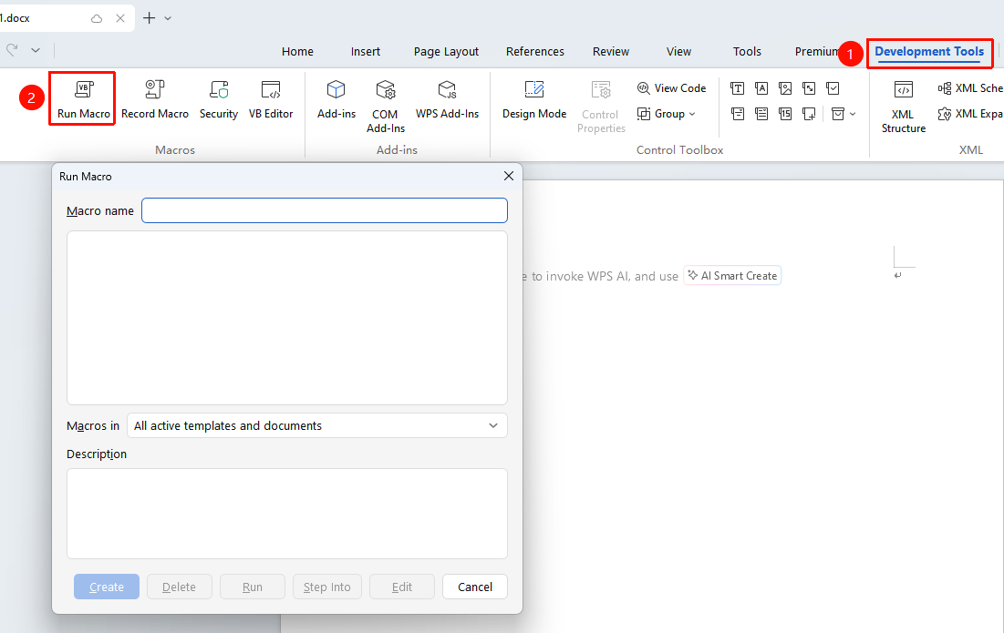Click View Code in Control Toolbox

pos(672,88)
